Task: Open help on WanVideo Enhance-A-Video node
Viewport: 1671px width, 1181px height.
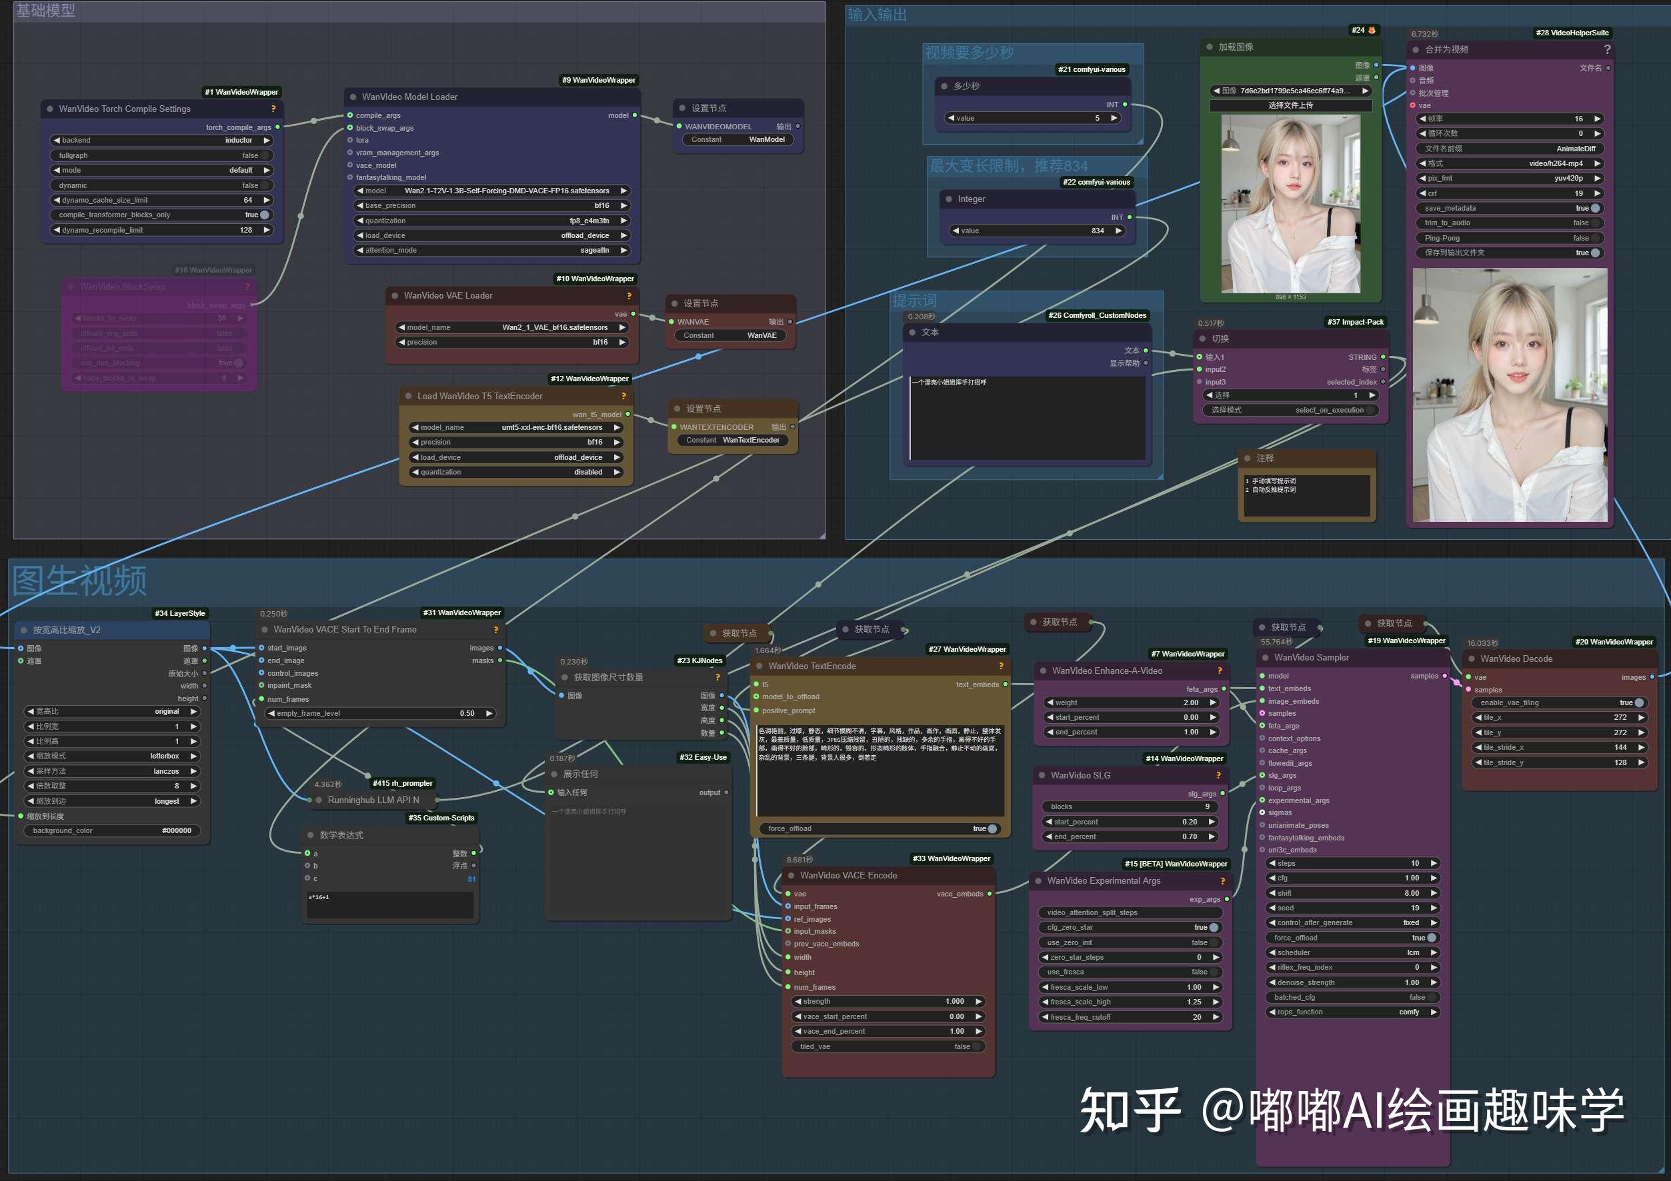Action: (x=1219, y=670)
